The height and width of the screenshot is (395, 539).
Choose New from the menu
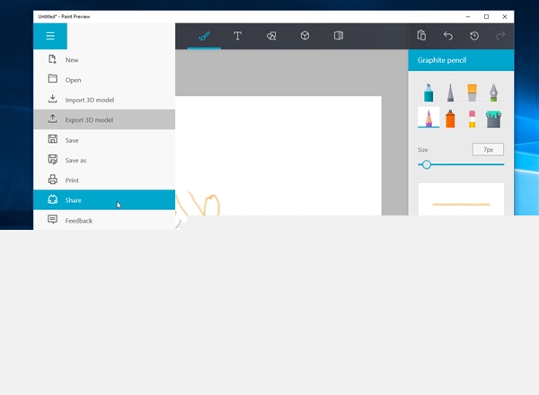pos(104,59)
